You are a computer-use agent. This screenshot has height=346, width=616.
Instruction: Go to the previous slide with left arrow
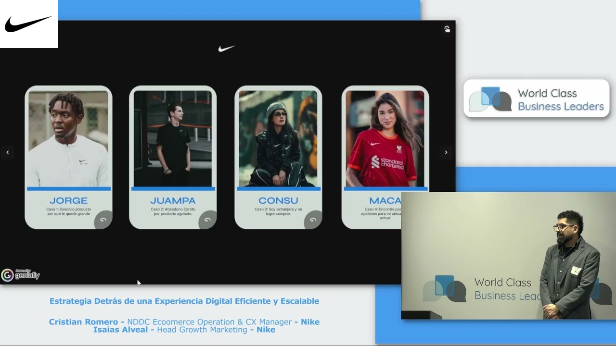(7, 152)
